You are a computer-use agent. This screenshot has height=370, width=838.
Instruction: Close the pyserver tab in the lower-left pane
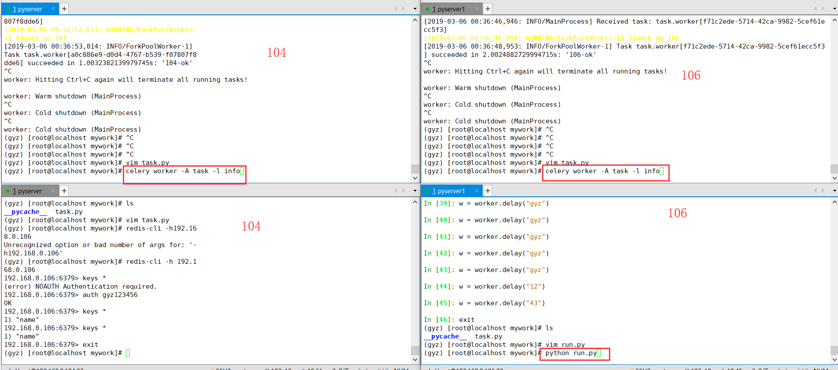point(53,191)
